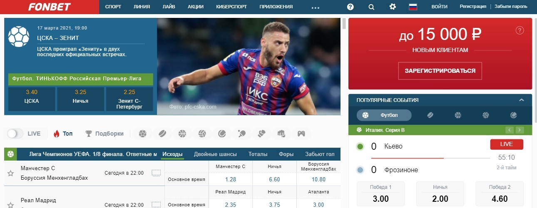
Task: Click the Зарегистрироваться button
Action: point(440,71)
